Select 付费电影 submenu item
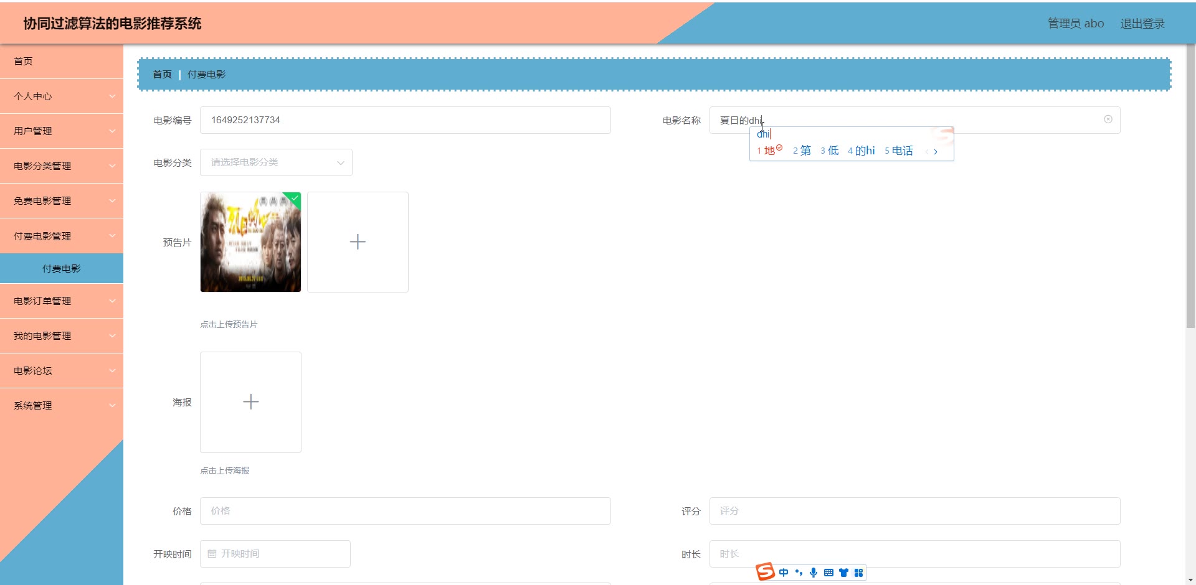This screenshot has width=1196, height=585. 62,269
